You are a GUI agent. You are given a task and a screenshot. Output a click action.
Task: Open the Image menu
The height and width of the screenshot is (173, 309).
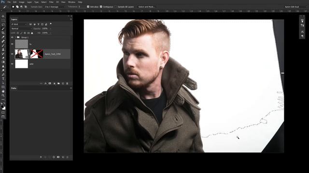(x=22, y=2)
